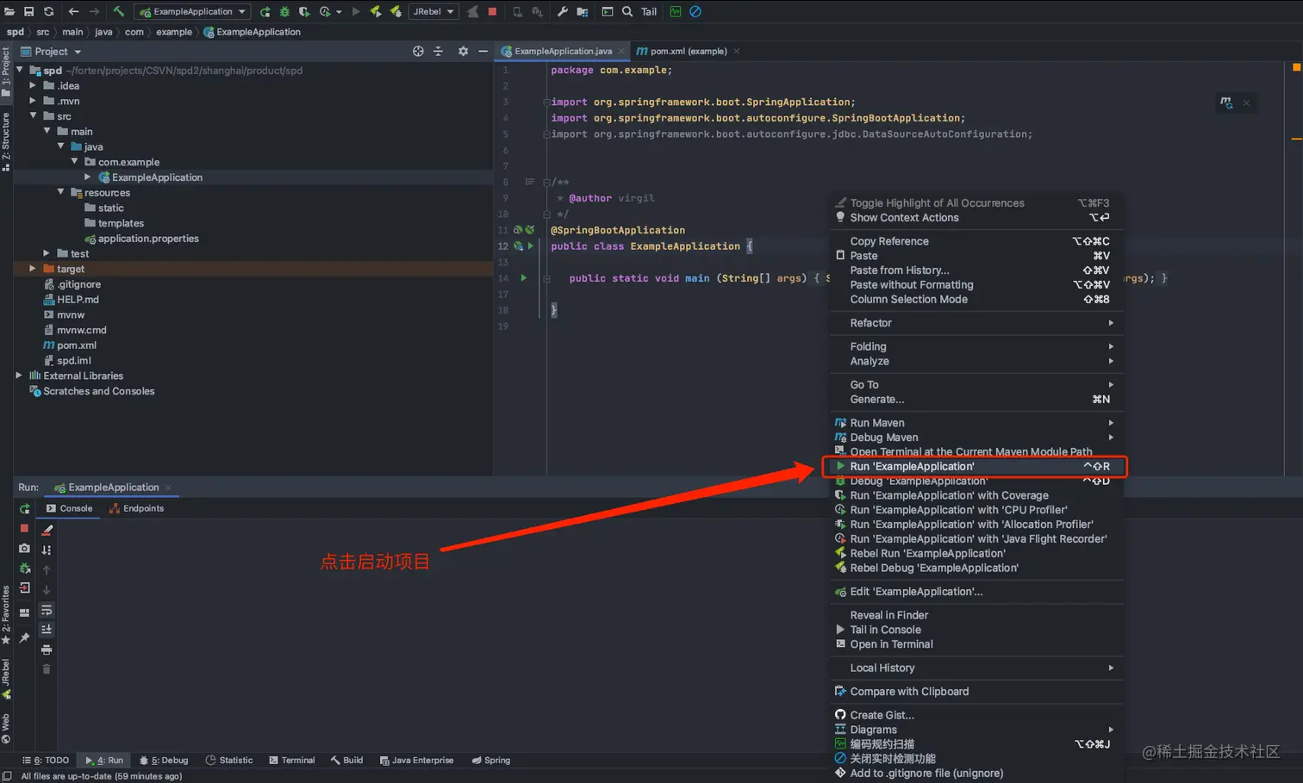Expand the External Libraries node
The height and width of the screenshot is (783, 1303).
click(x=19, y=376)
